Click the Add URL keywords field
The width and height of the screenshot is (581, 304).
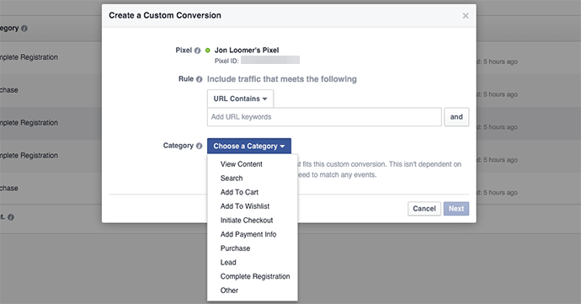324,117
